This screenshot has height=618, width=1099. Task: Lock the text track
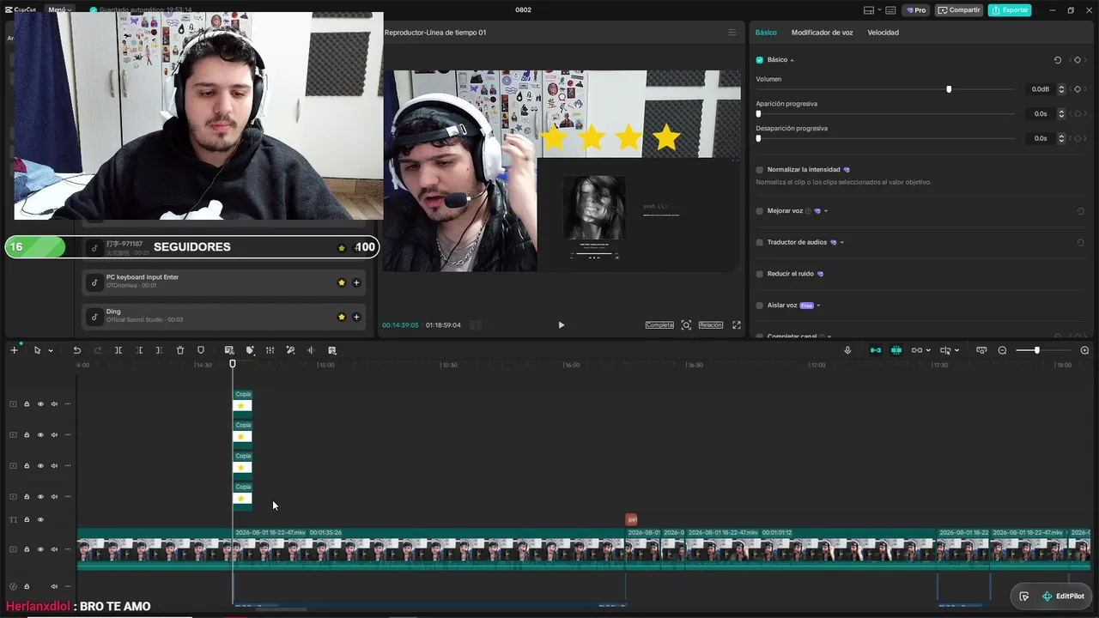27,519
